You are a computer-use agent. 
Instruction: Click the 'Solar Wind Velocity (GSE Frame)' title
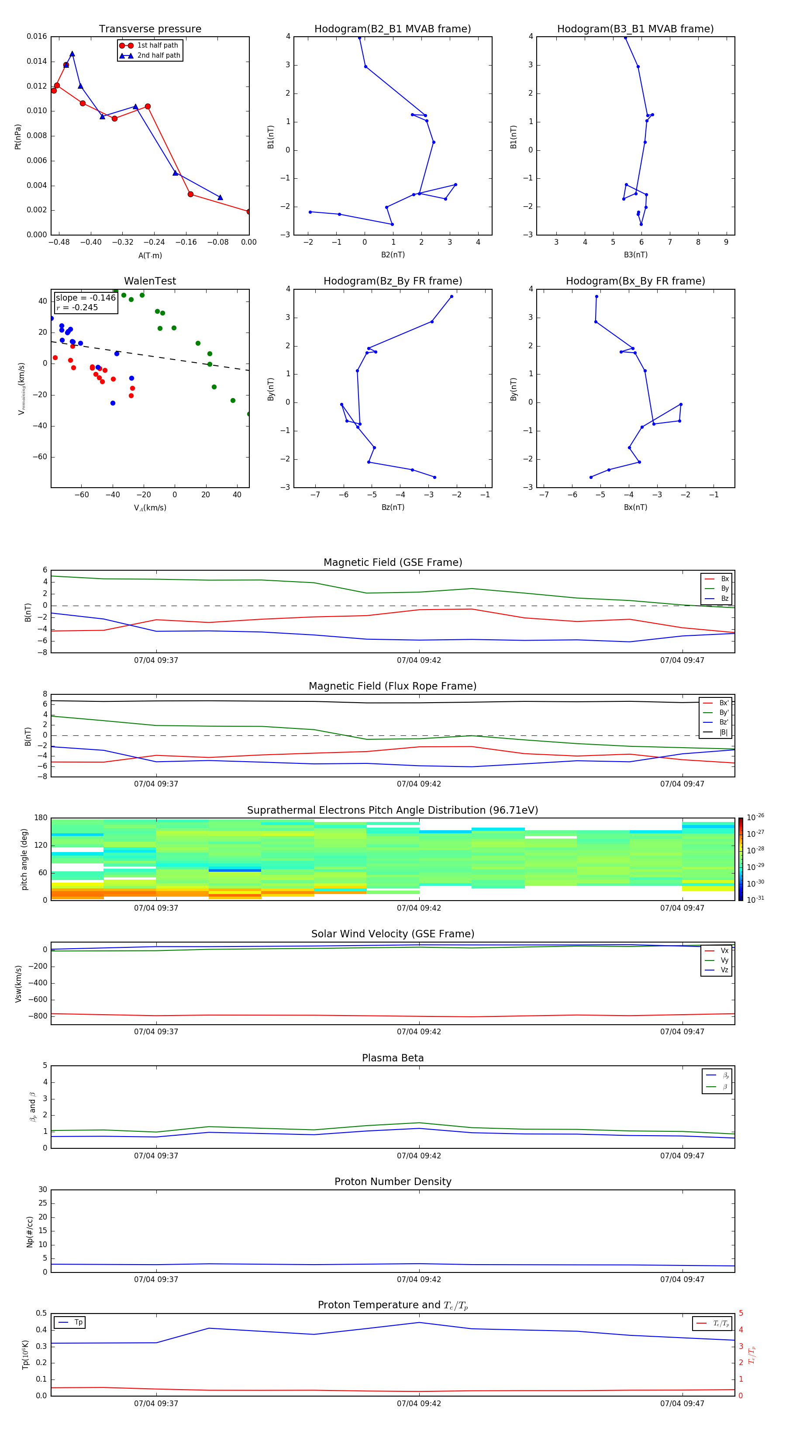[393, 934]
